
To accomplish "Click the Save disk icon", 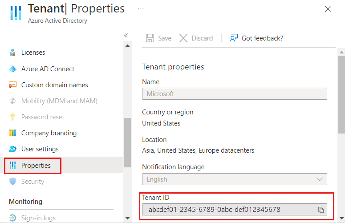I will [x=150, y=38].
